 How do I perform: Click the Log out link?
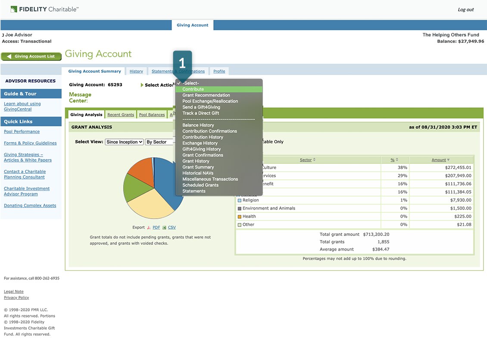point(465,9)
